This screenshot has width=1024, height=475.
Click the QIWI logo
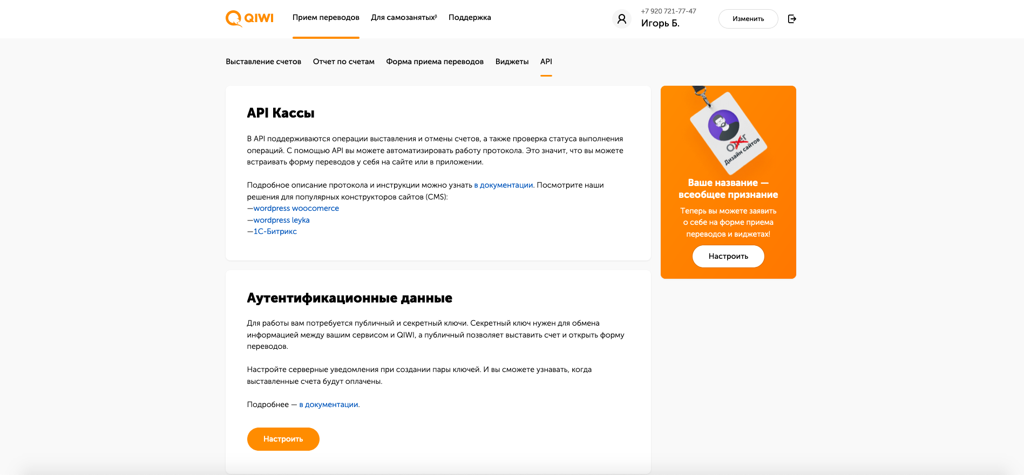tap(249, 18)
